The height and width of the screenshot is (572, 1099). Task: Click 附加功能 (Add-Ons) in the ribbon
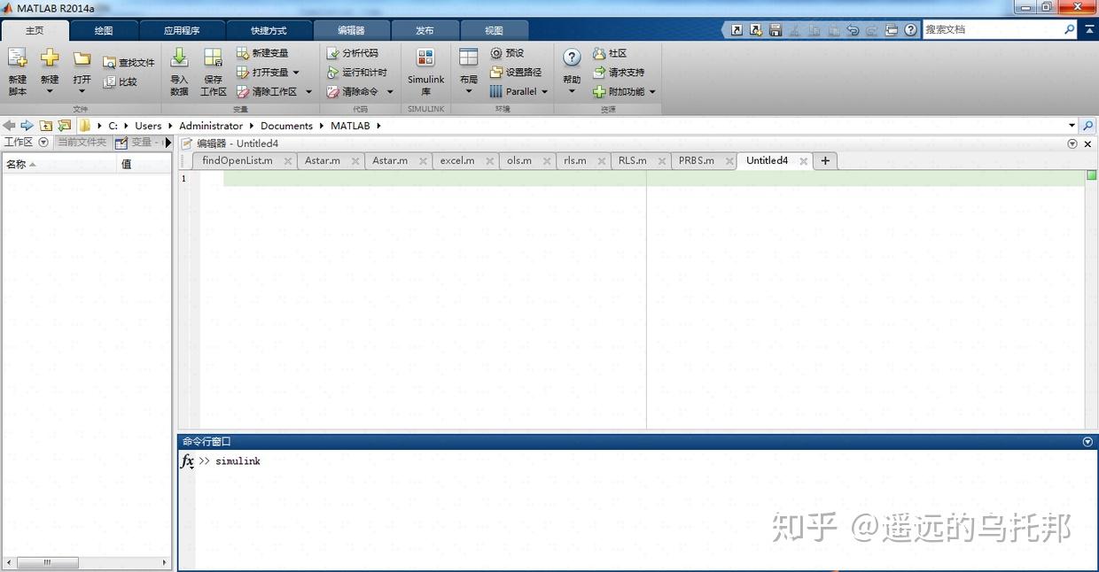(625, 91)
